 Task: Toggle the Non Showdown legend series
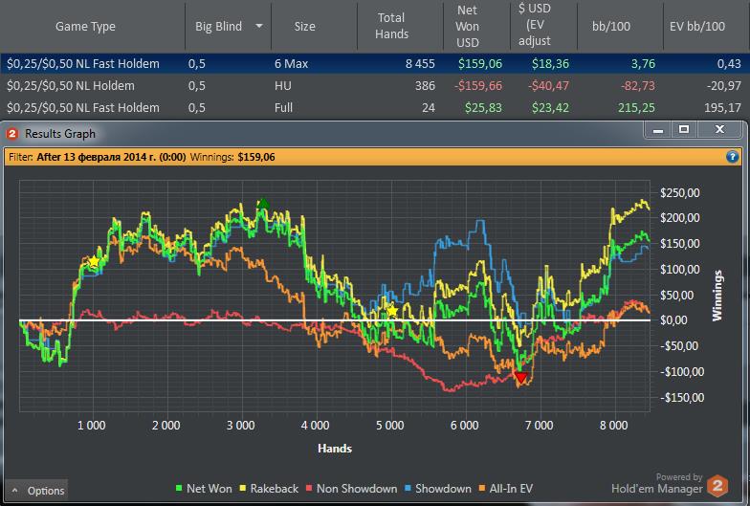click(x=351, y=488)
